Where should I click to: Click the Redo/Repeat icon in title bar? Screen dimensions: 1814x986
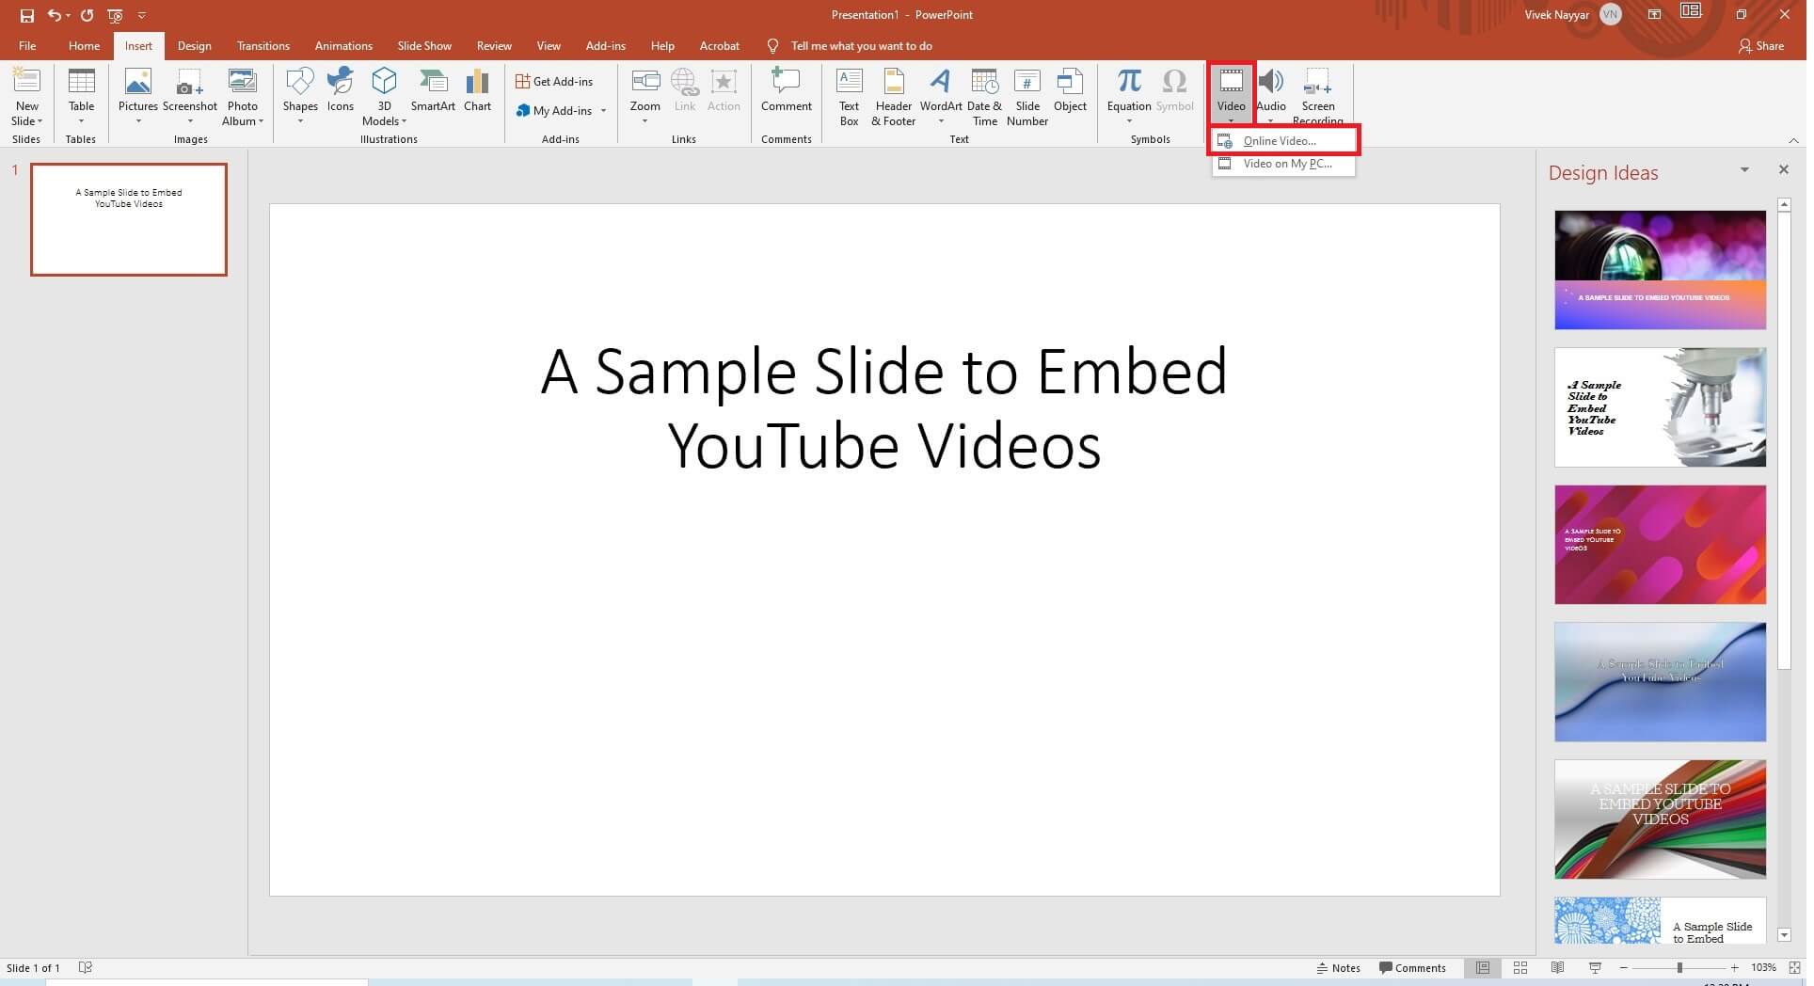[x=87, y=15]
